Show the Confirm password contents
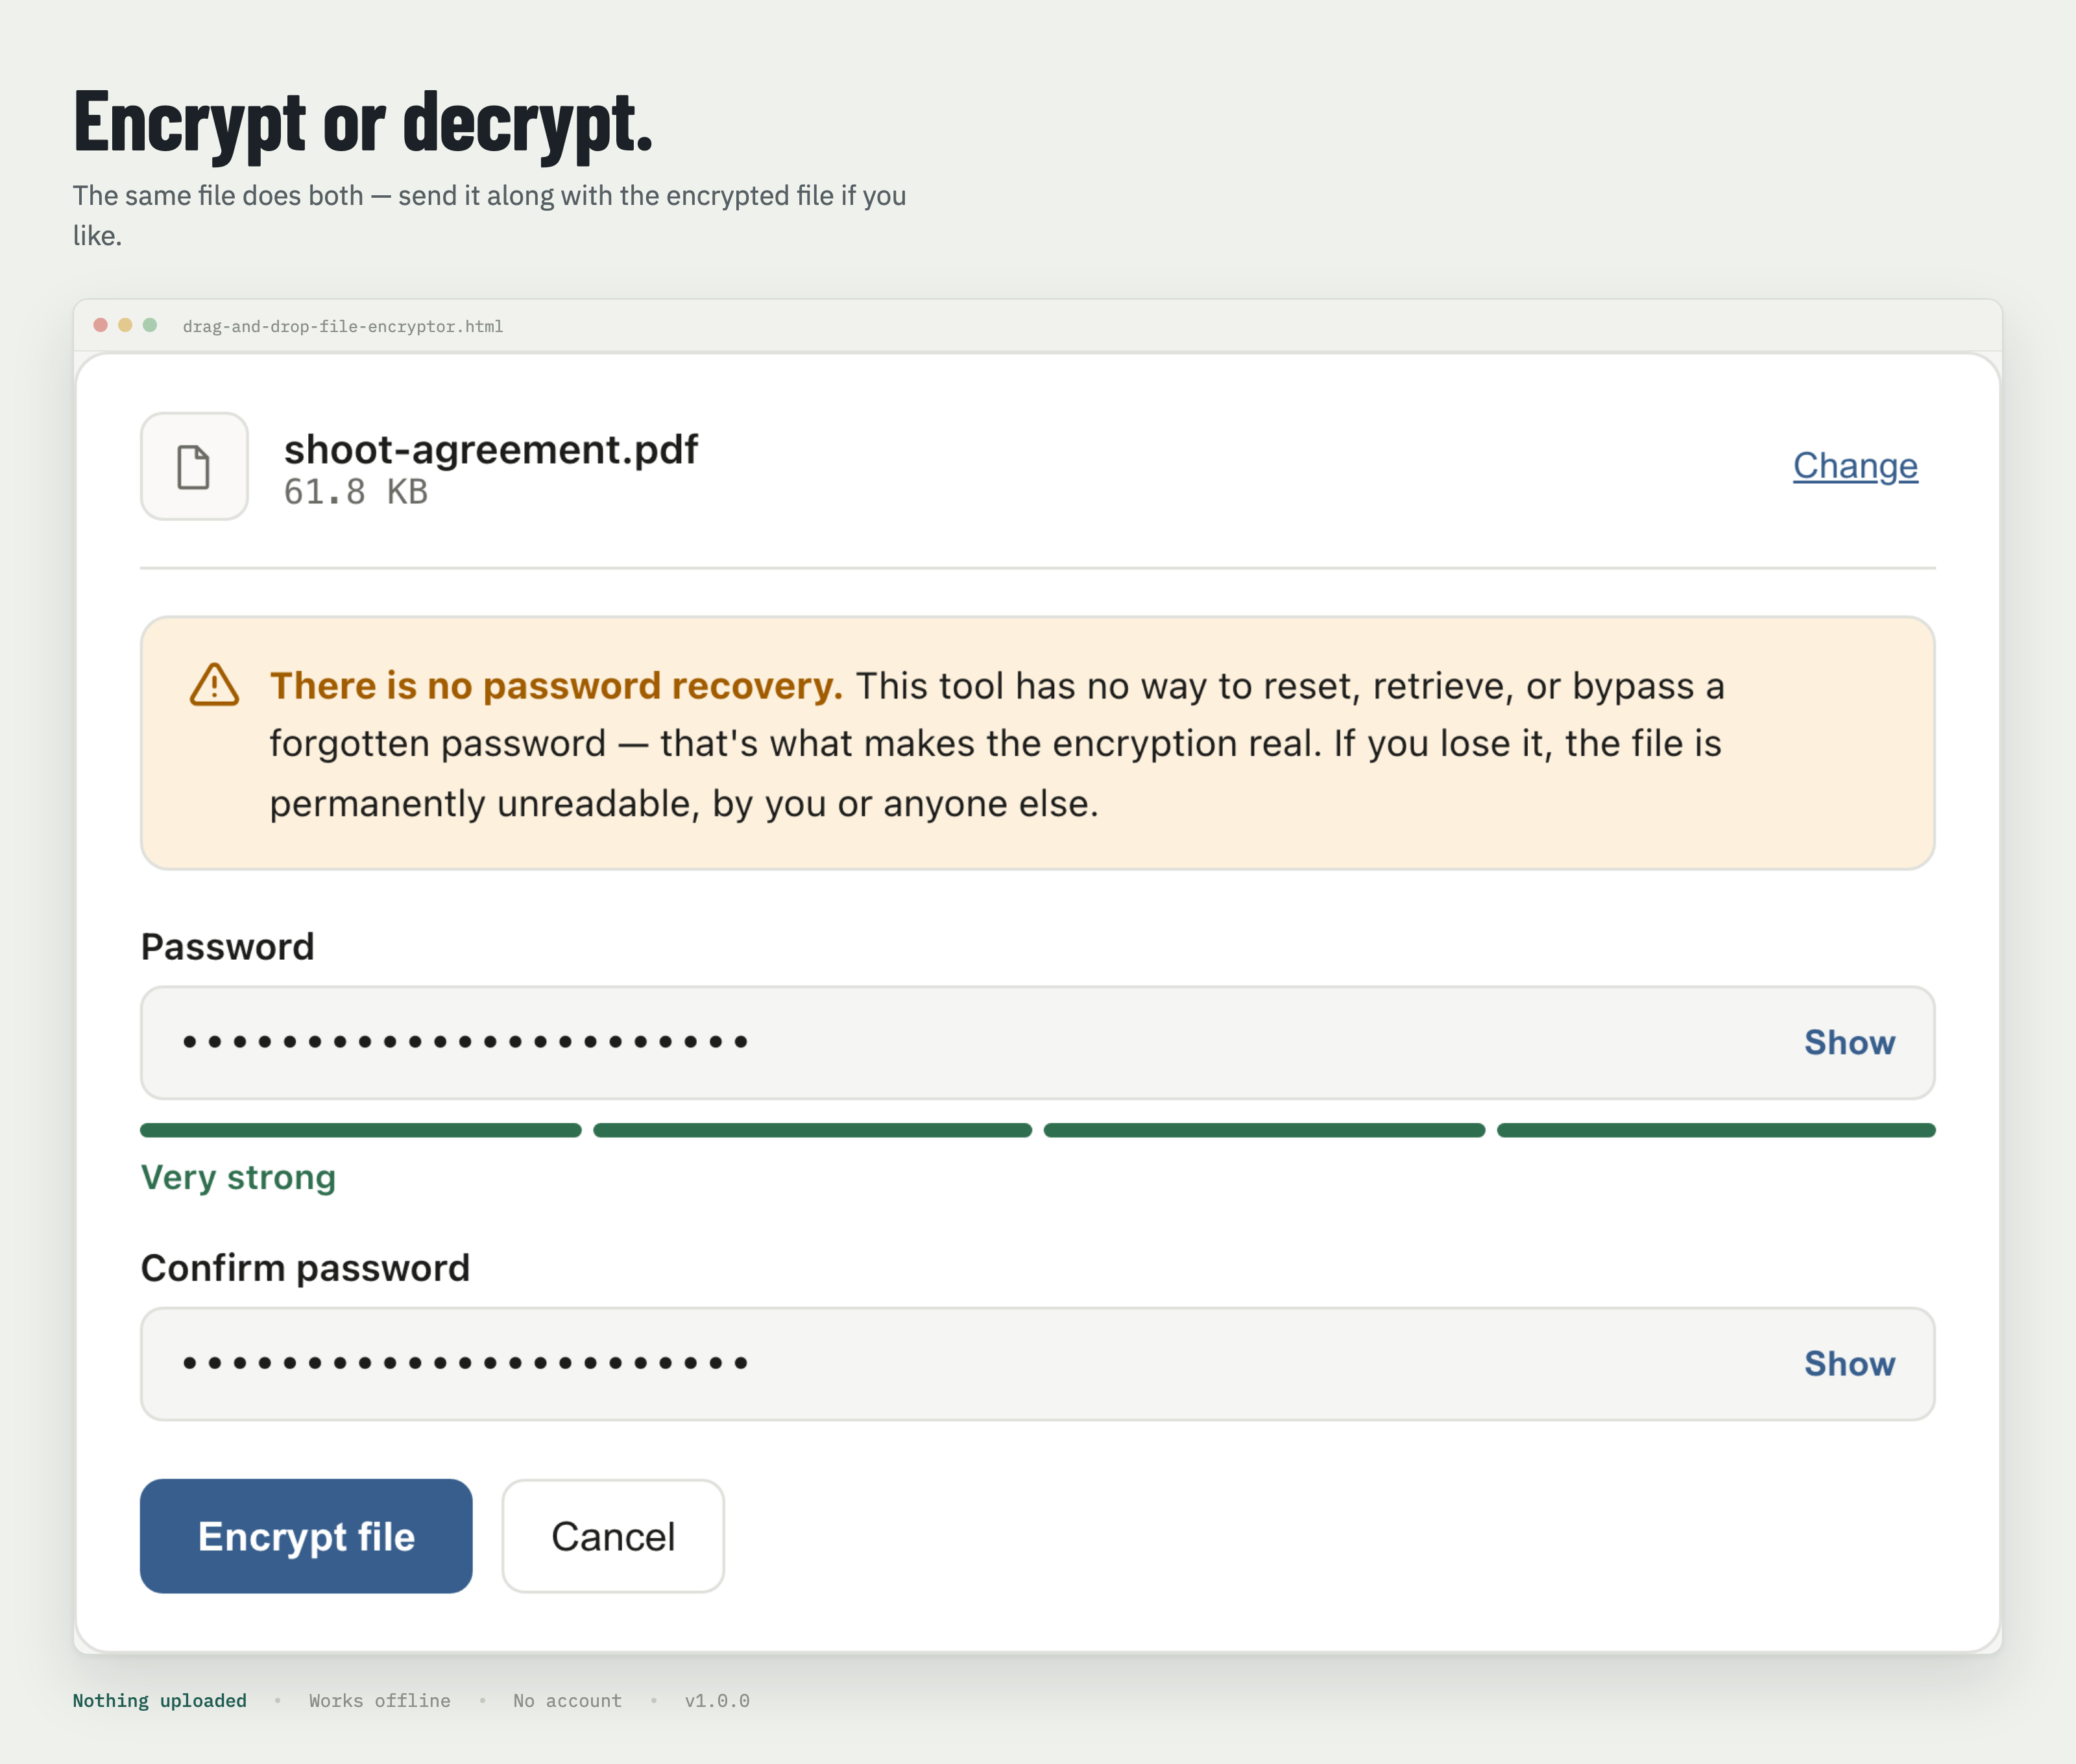2076x1764 pixels. [x=1849, y=1363]
